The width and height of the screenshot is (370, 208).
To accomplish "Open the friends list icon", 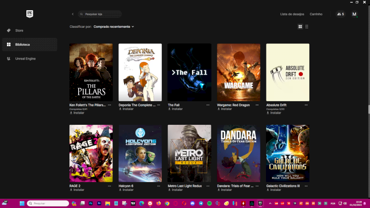I will 340,14.
